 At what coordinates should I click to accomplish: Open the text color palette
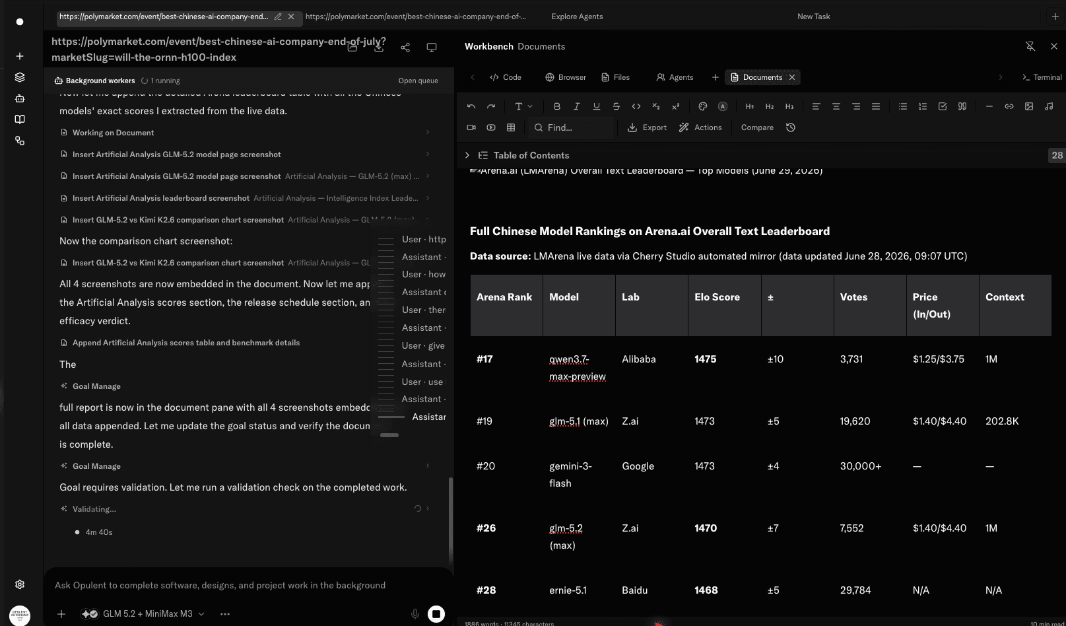(x=703, y=106)
